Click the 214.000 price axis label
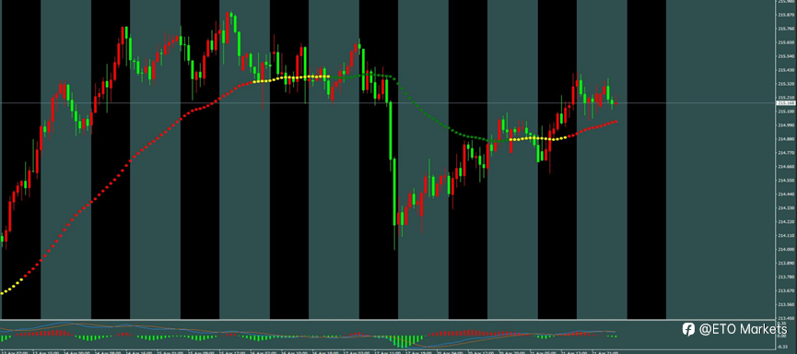The height and width of the screenshot is (354, 797). pos(786,249)
